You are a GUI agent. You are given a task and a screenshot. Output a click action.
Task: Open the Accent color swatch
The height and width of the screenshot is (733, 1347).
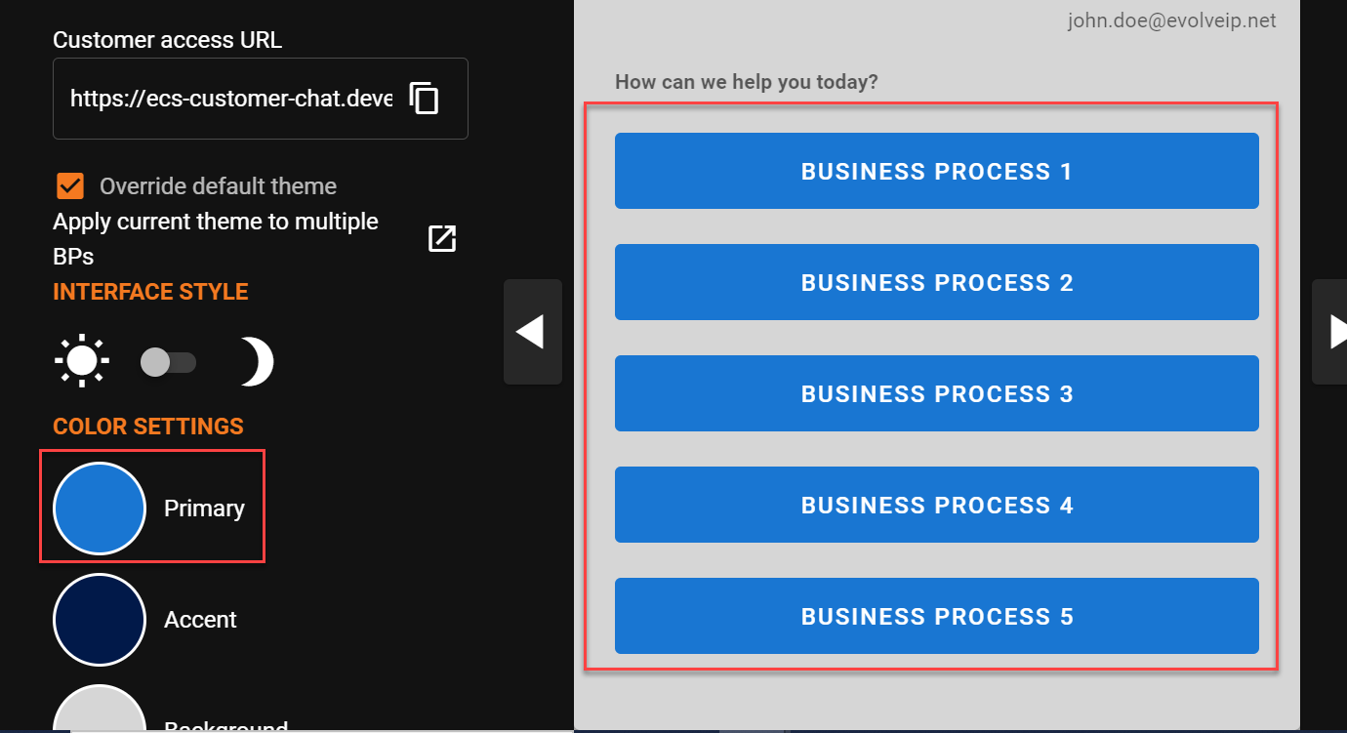pyautogui.click(x=100, y=620)
